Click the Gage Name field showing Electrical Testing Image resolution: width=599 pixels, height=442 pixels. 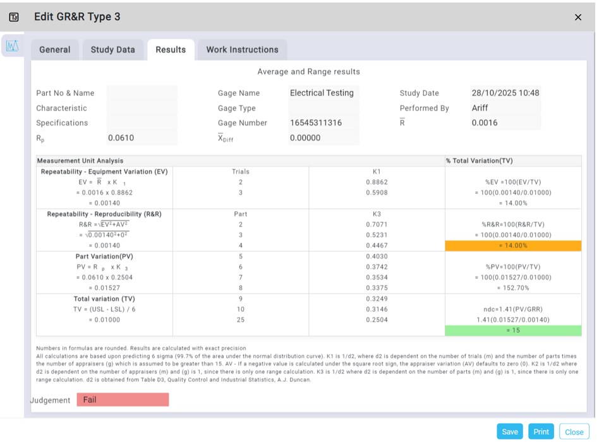point(323,93)
